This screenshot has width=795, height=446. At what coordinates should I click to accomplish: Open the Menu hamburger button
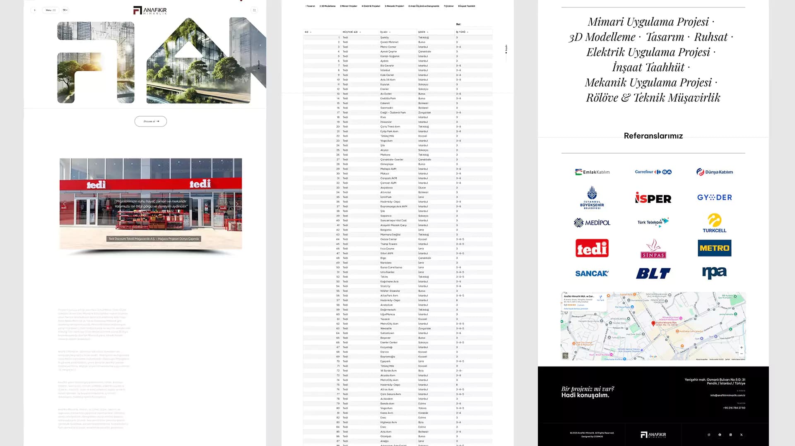point(51,10)
